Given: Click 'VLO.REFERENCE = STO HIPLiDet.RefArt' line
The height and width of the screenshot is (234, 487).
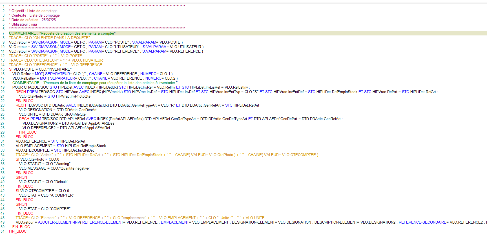Looking at the screenshot, I should (50, 141).
